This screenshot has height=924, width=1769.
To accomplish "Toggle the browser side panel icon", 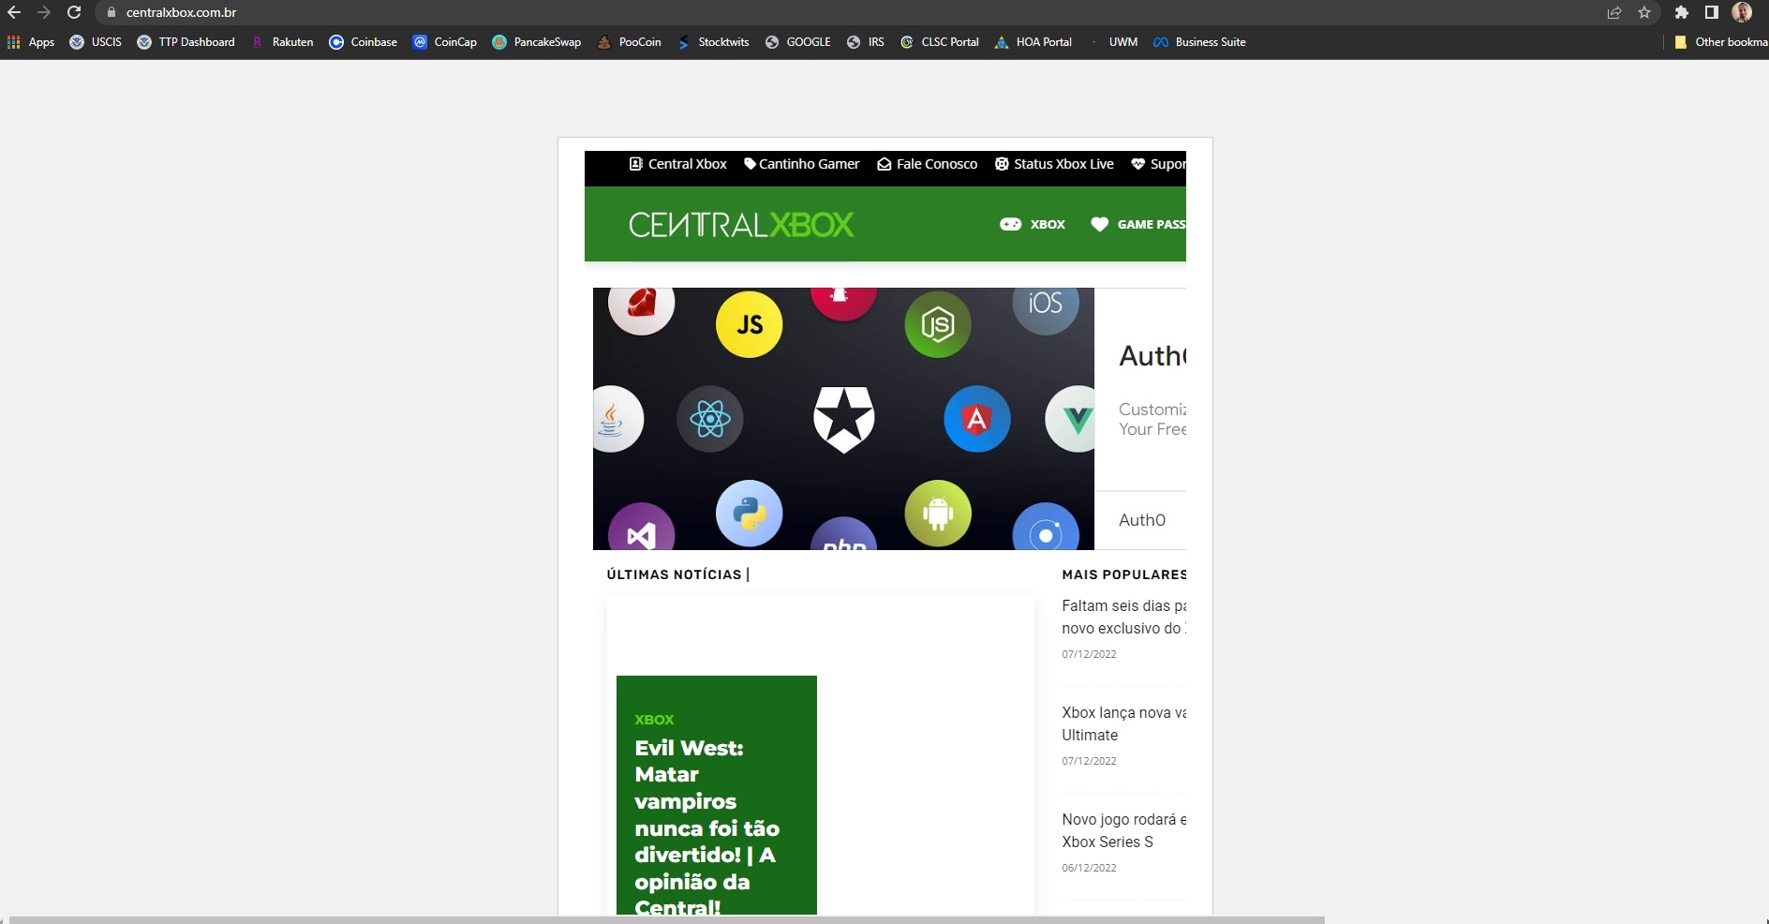I will pos(1711,12).
